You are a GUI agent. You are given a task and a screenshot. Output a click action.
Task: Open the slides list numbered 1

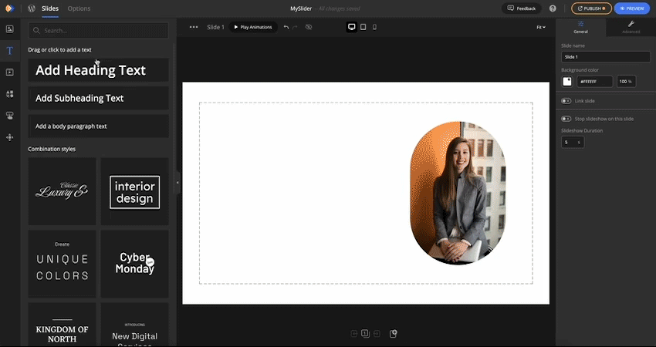tap(365, 333)
